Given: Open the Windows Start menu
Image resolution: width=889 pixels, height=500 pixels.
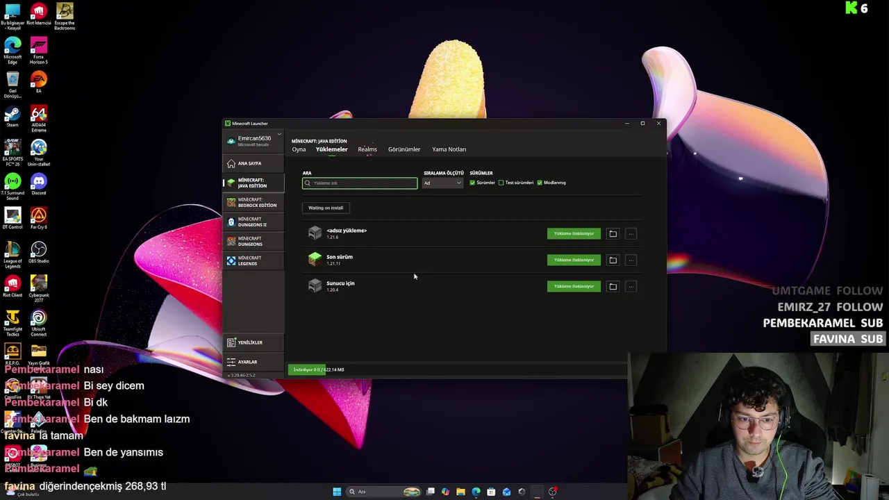Looking at the screenshot, I should pyautogui.click(x=337, y=492).
